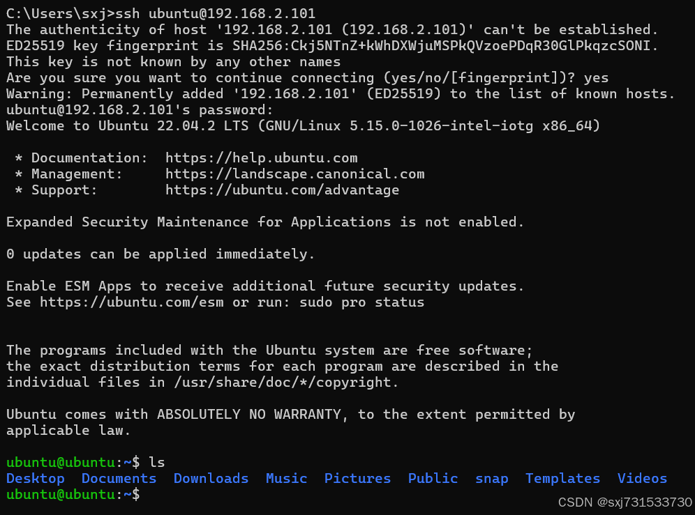
Task: Open the https://landscape.canonical.com management link
Action: click(294, 174)
